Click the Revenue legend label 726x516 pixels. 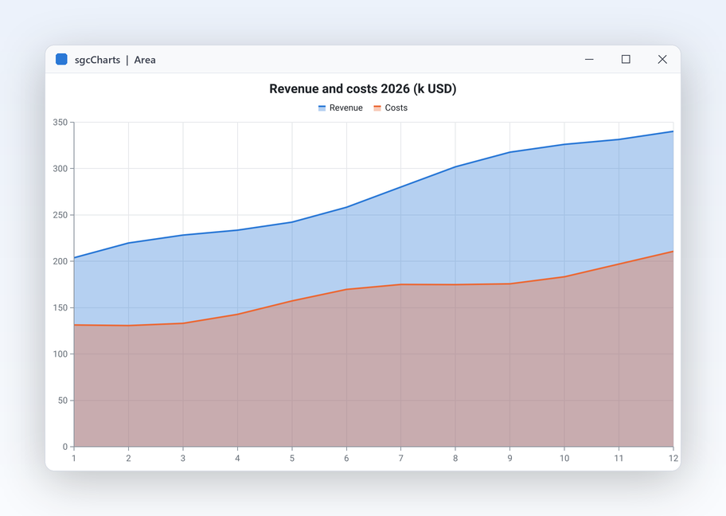[x=345, y=108]
